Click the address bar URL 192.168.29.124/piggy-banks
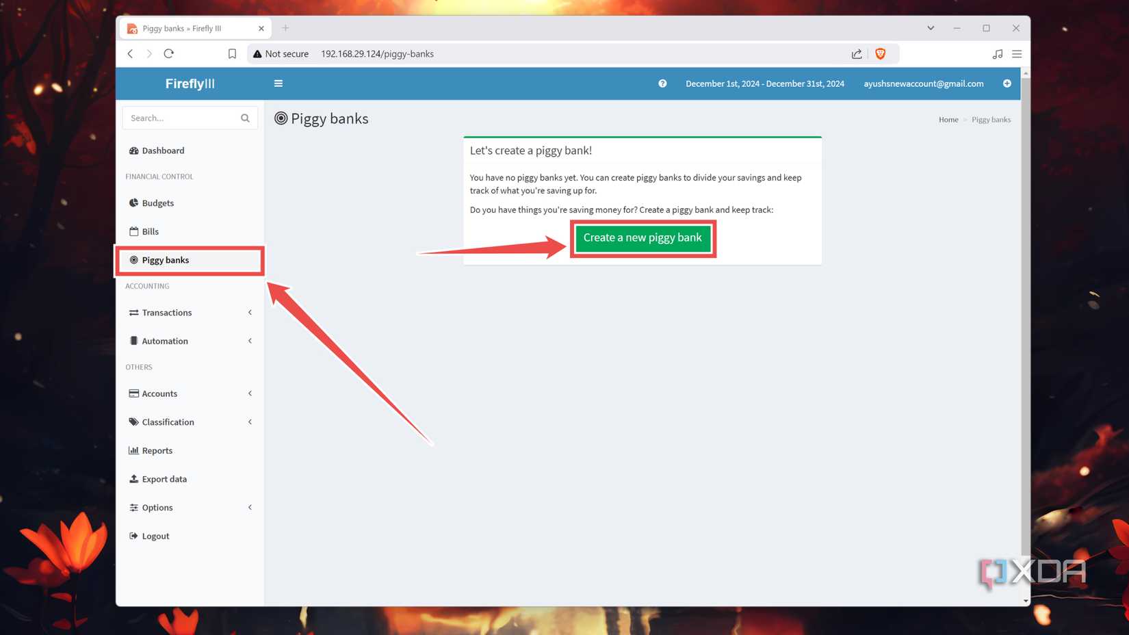 click(x=377, y=53)
